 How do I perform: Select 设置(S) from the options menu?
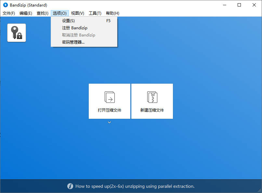click(68, 21)
